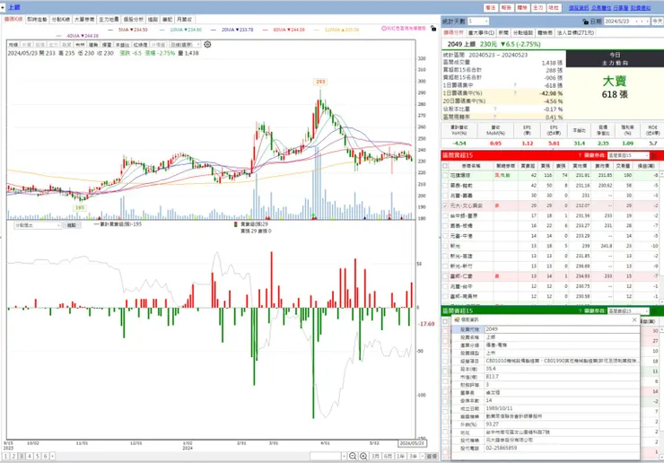Image resolution: width=664 pixels, height=463 pixels.
Task: Open chart settings via the gear icon
Action: point(207,44)
